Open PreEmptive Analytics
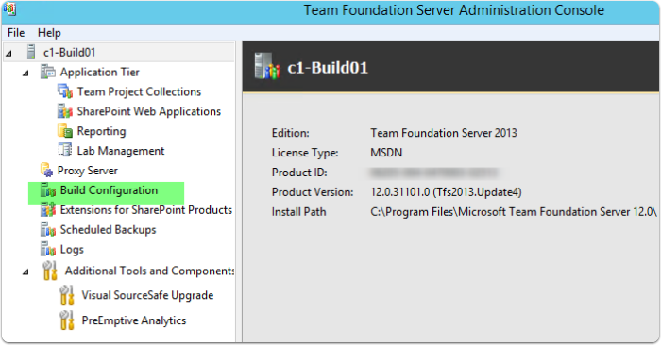Viewport: 661px width, 345px height. pyautogui.click(x=134, y=320)
